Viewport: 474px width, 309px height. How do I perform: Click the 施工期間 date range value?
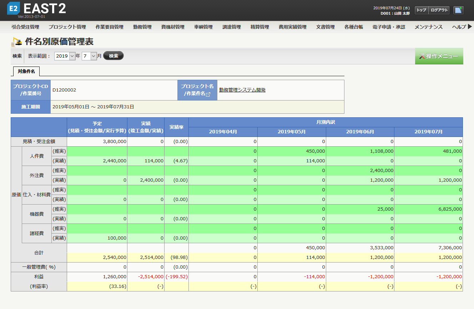point(93,107)
